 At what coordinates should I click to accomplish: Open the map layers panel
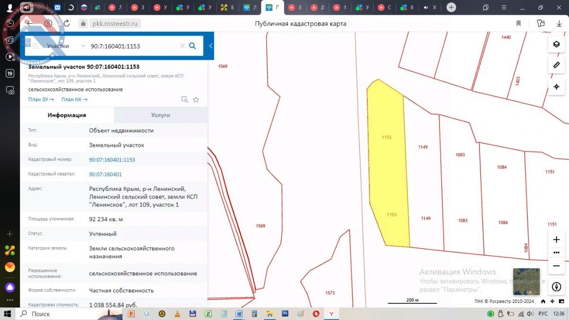(x=556, y=44)
